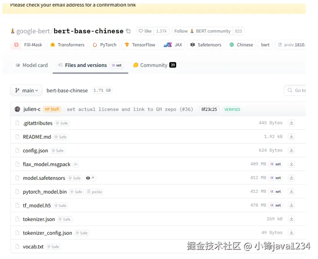This screenshot has height=259, width=318.
Task: Click the Safe badge on tokenizer.json
Action: tap(65, 219)
